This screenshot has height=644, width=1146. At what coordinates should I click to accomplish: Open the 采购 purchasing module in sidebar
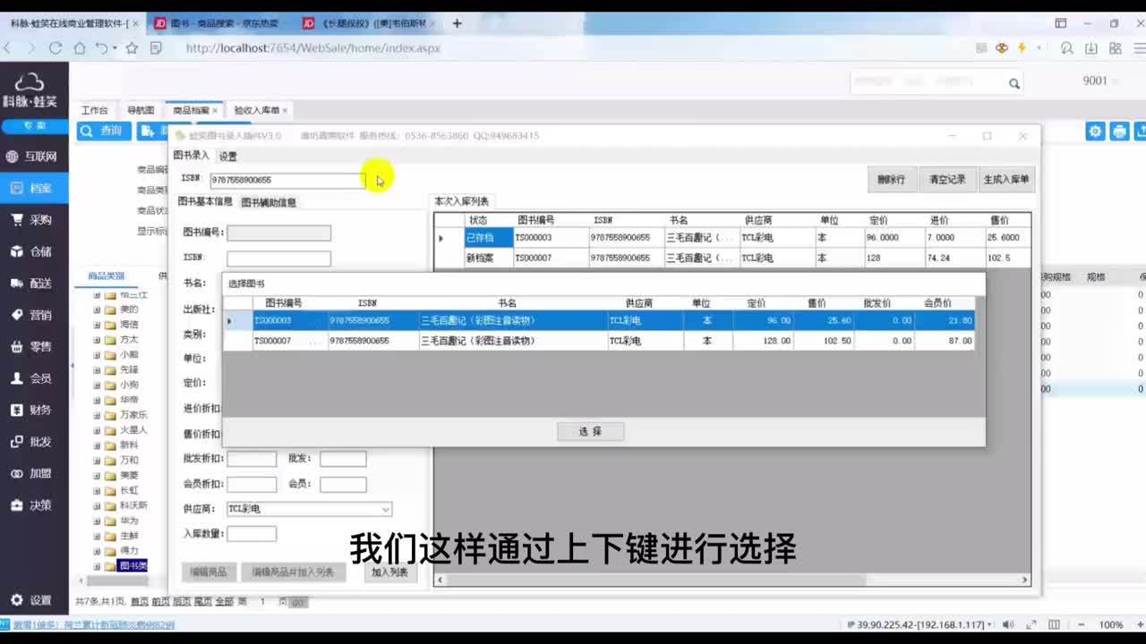click(x=32, y=220)
